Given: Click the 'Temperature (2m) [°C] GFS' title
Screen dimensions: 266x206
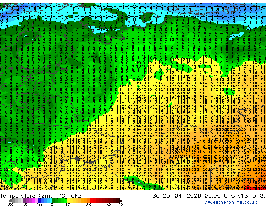Looking at the screenshot, I should (x=41, y=196).
